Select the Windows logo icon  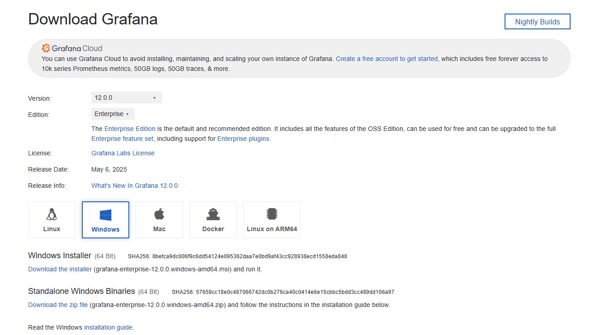pyautogui.click(x=105, y=215)
